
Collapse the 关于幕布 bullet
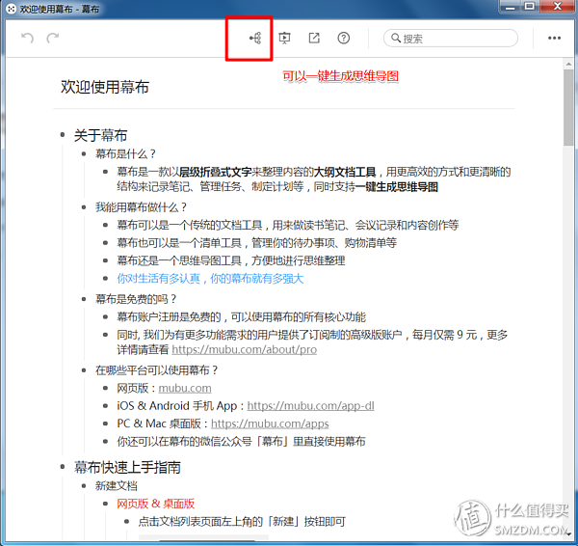(63, 135)
